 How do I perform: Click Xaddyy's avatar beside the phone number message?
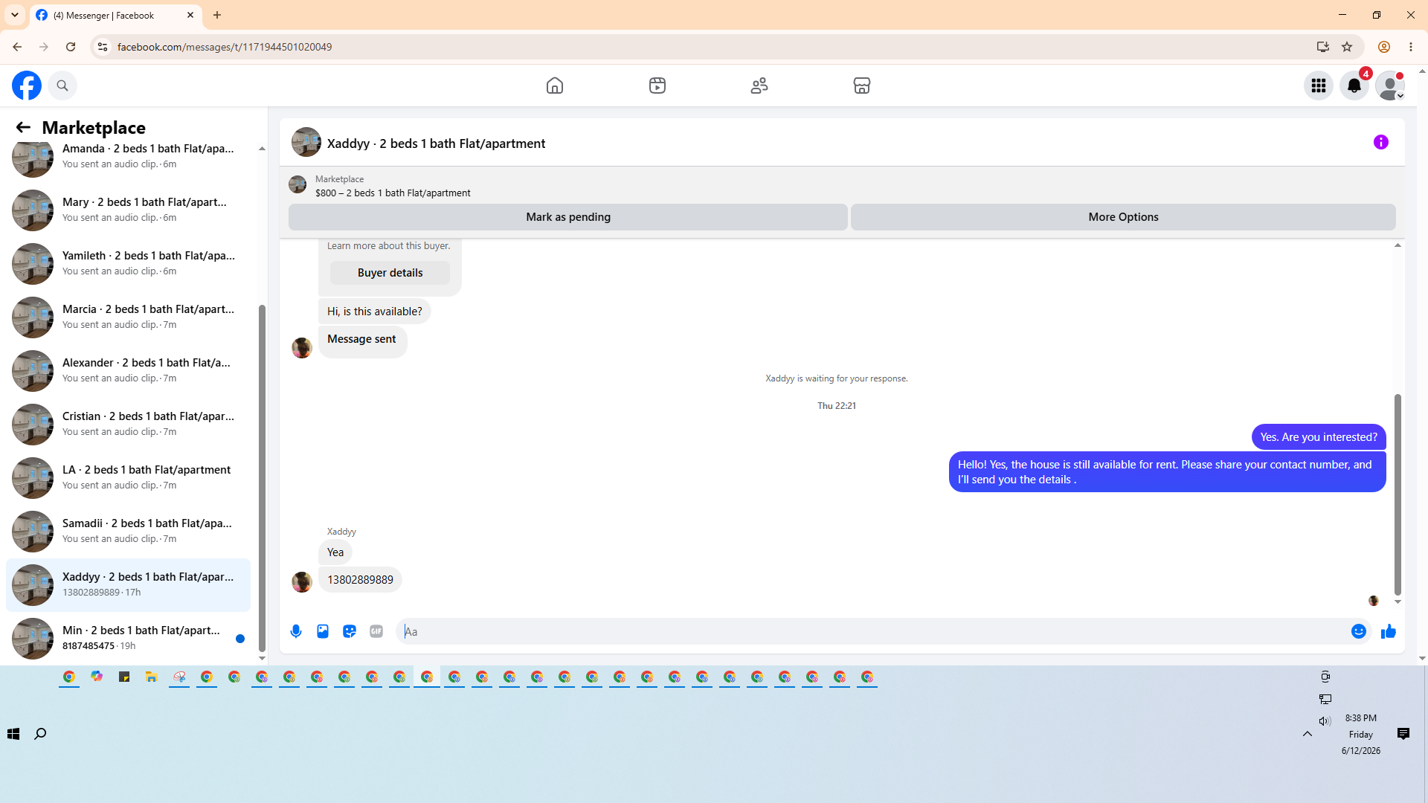coord(302,581)
